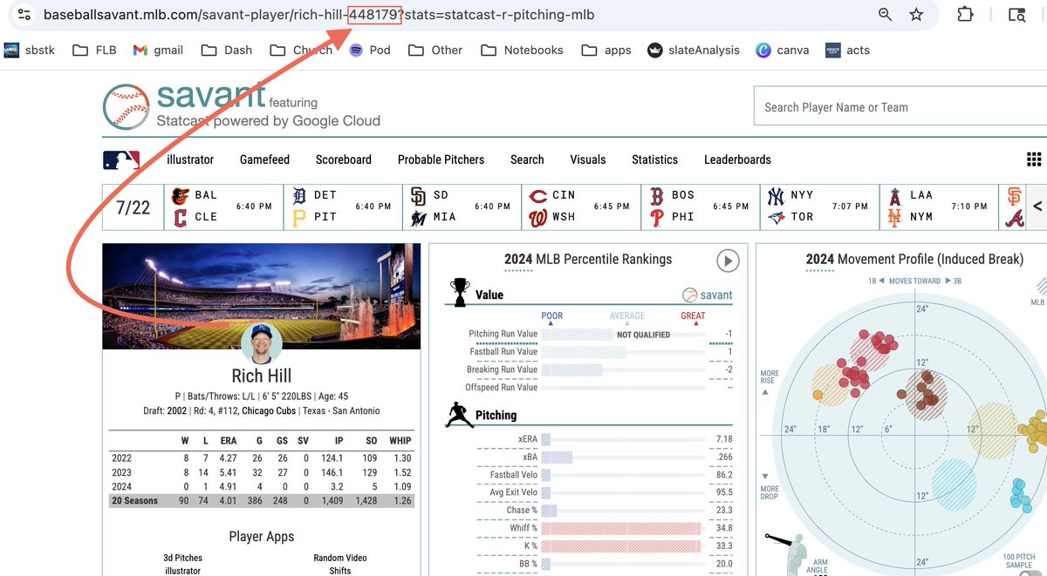Open the illustrator menu item

[x=190, y=159]
